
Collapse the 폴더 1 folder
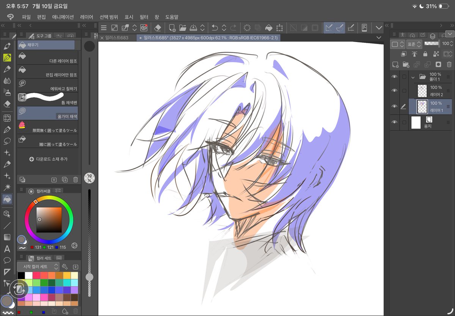coord(413,77)
